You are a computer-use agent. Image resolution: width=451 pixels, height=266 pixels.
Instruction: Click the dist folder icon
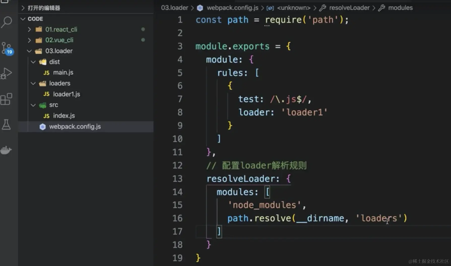[43, 62]
